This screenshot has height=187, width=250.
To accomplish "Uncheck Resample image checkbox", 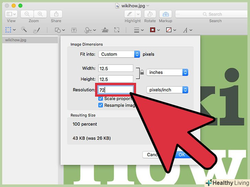I will tap(100, 105).
